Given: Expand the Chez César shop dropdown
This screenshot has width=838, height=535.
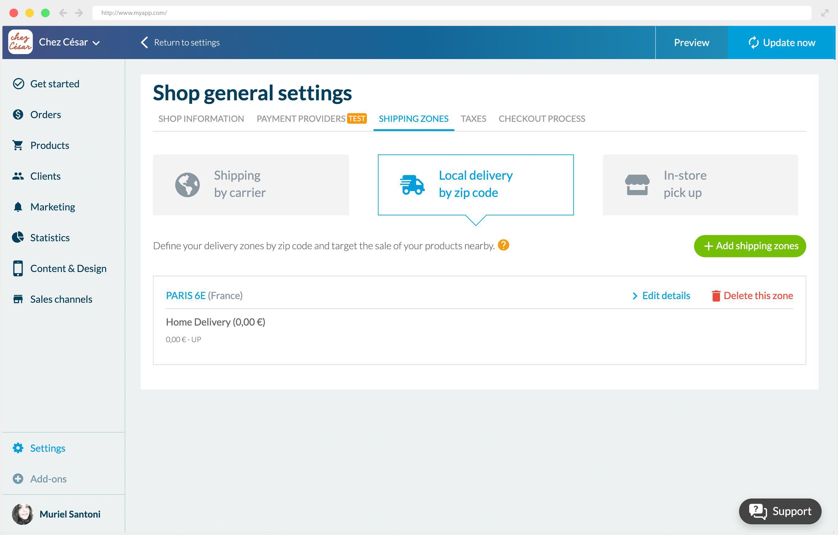Looking at the screenshot, I should click(x=97, y=43).
